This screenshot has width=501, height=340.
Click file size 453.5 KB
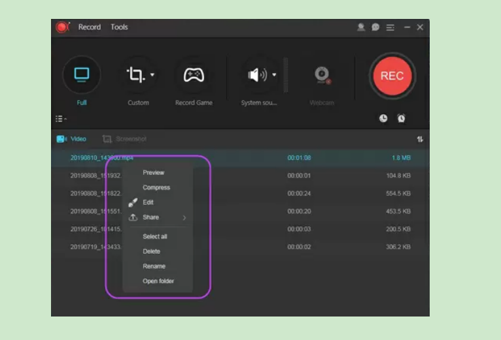[398, 211]
